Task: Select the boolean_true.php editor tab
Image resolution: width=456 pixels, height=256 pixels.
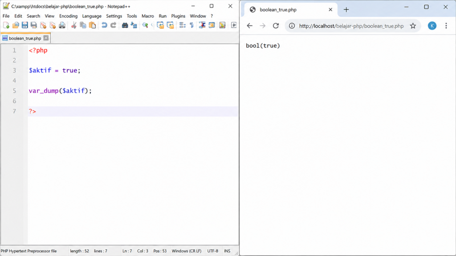Action: tap(25, 38)
